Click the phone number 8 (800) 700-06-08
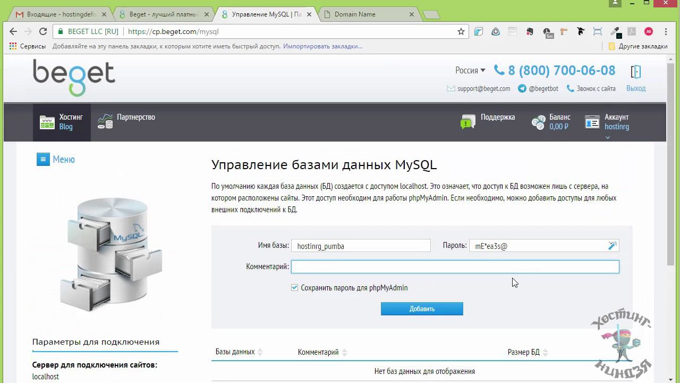This screenshot has height=383, width=680. coord(562,70)
